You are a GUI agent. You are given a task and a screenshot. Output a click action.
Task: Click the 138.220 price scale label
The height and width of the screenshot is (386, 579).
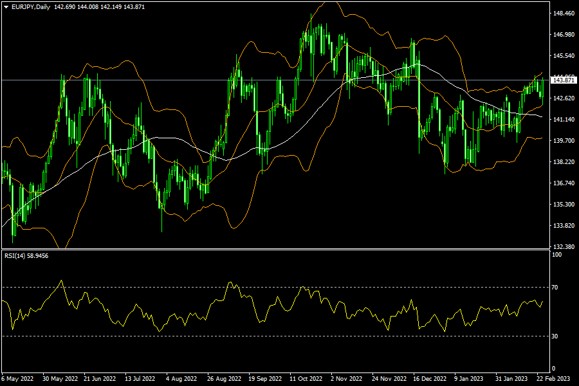564,161
